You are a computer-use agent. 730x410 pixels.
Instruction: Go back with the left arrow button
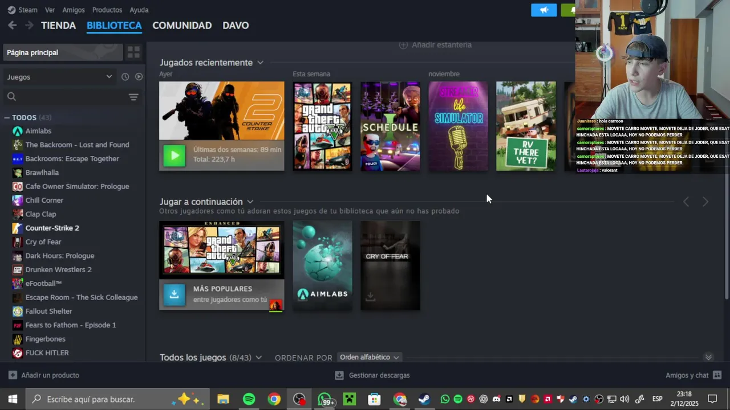tap(12, 25)
